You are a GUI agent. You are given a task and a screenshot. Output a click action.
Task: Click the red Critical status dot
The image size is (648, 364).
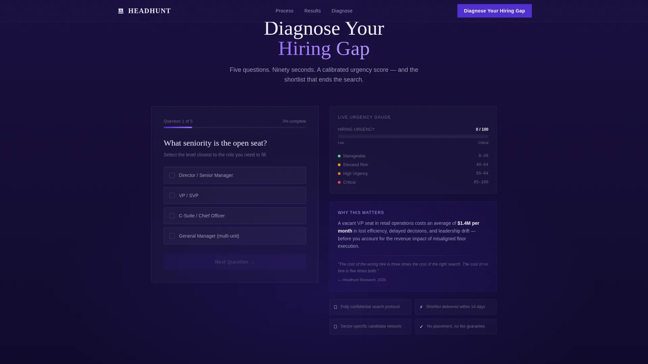pos(339,182)
